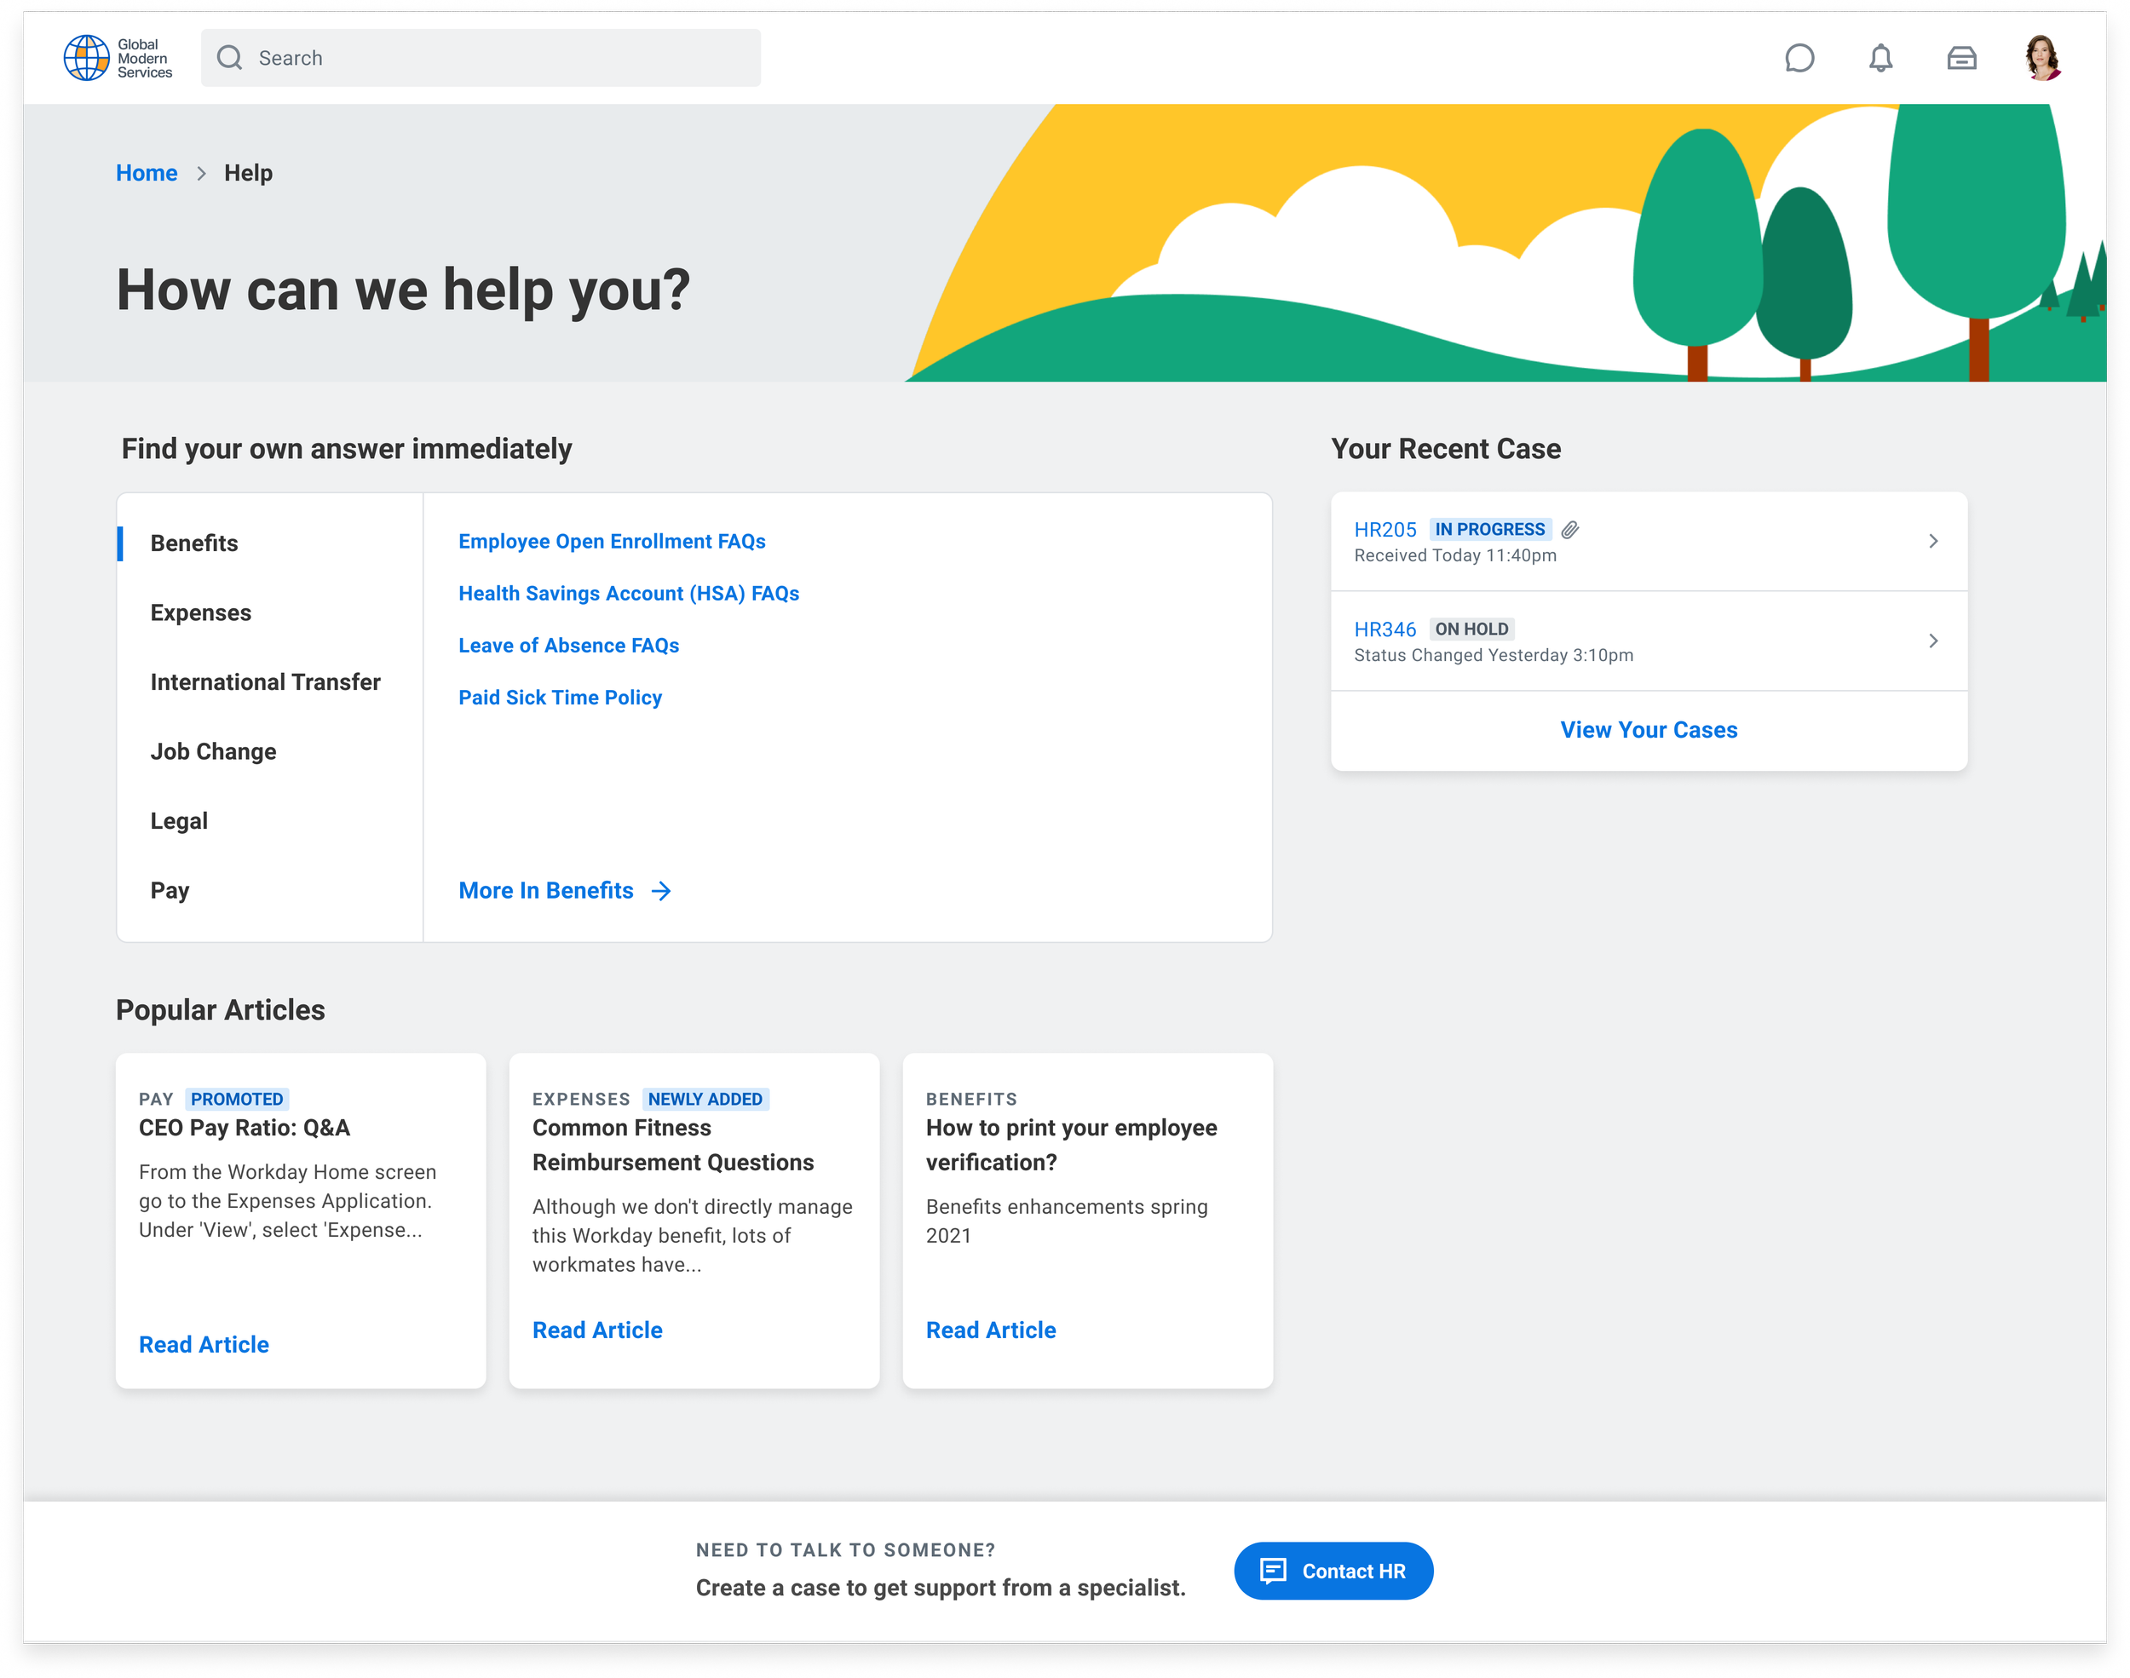Open the inbox tray icon

(x=1961, y=58)
